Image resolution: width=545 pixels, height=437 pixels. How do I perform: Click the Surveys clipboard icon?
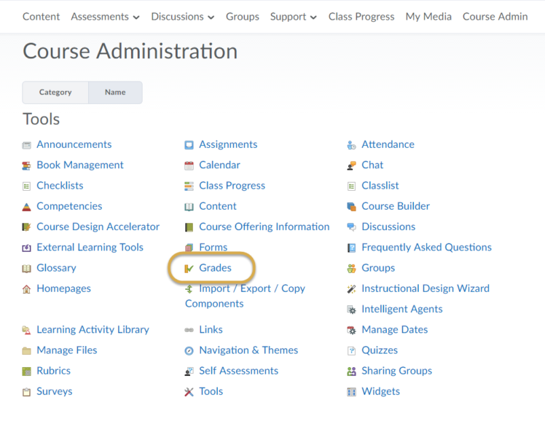[x=26, y=392]
